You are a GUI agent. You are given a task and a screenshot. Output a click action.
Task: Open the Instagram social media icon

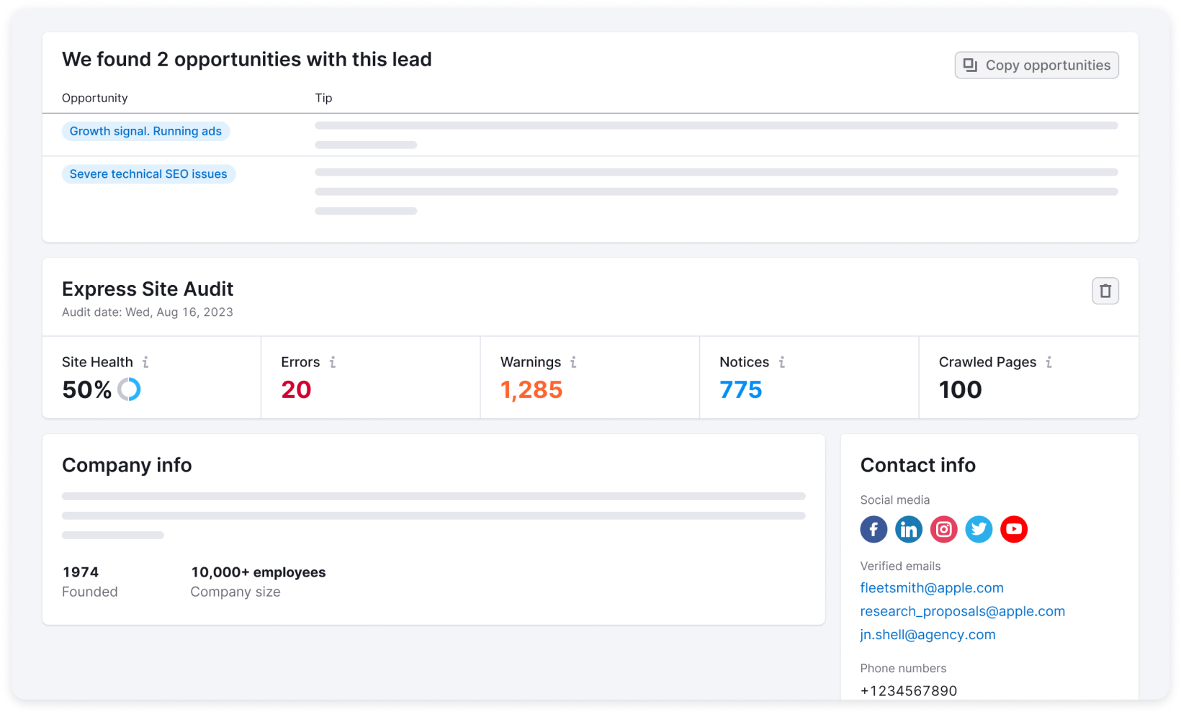point(943,530)
